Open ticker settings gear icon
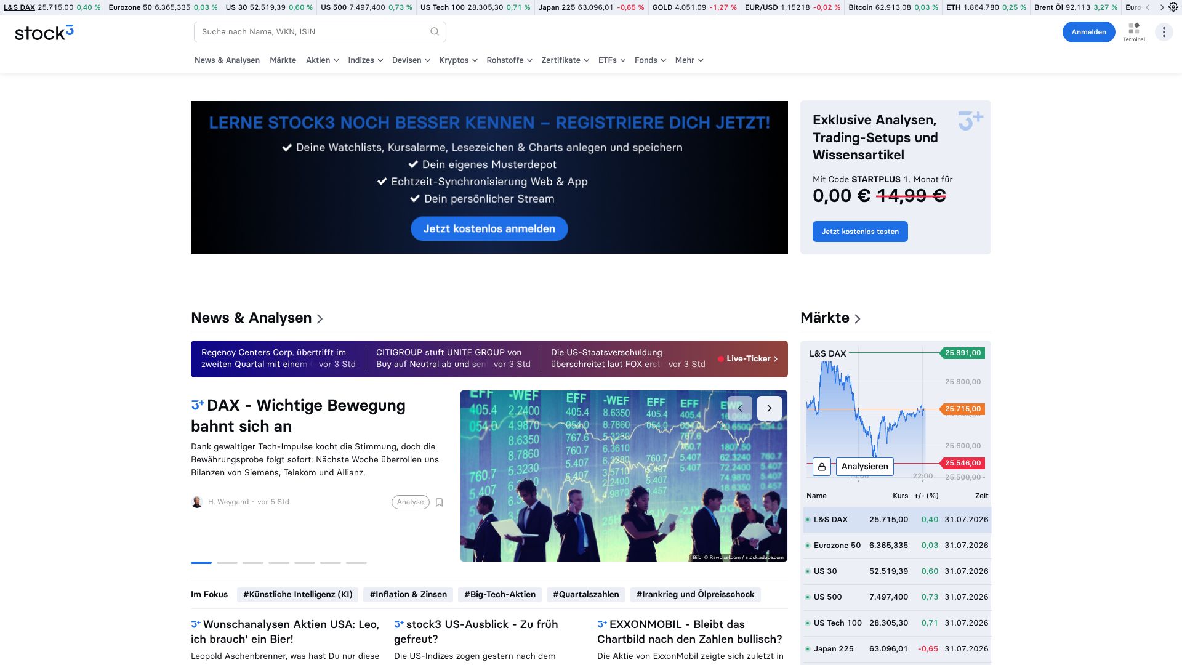 tap(1173, 7)
